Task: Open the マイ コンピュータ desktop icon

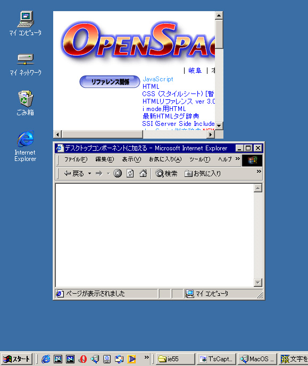Action: 26,23
